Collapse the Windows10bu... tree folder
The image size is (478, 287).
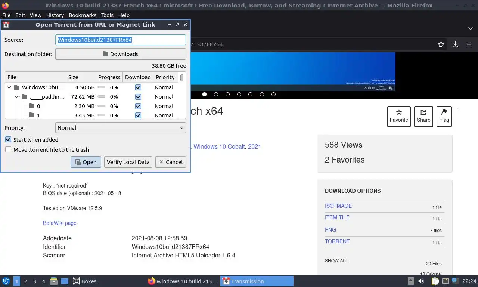(9, 87)
